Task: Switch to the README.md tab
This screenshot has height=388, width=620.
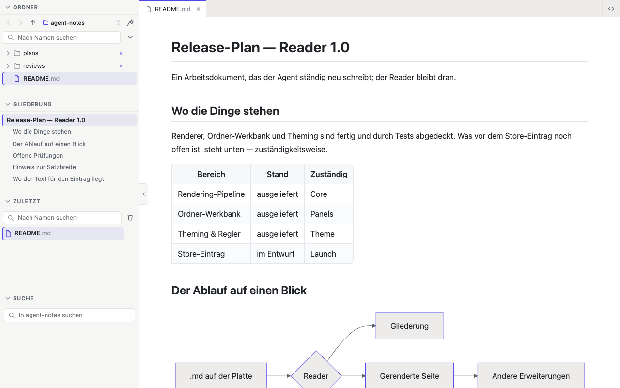Action: [x=173, y=9]
